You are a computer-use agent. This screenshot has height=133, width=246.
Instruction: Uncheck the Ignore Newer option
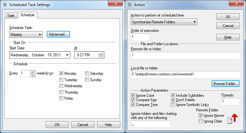point(200,115)
